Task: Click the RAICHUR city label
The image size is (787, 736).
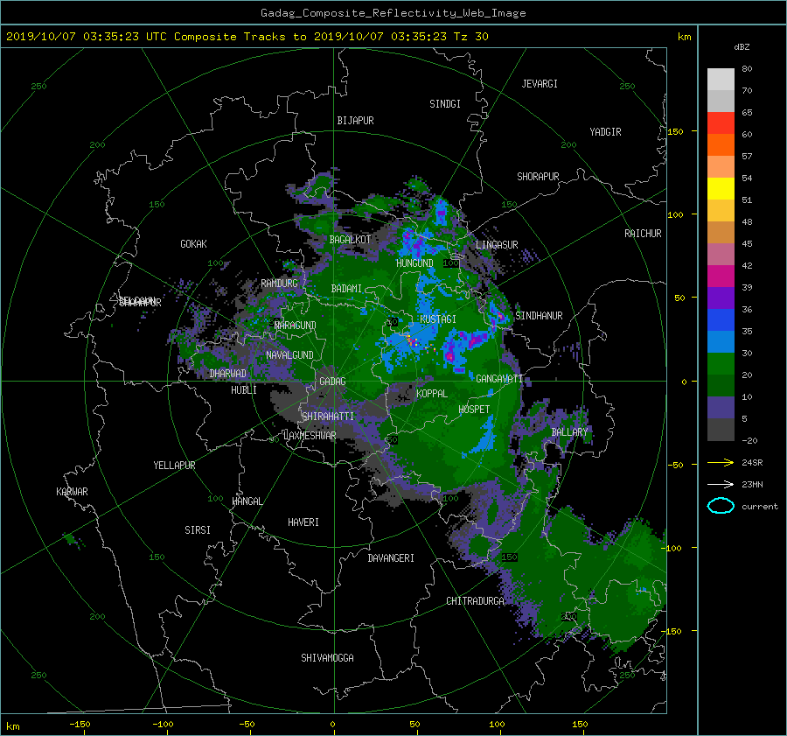Action: (643, 234)
